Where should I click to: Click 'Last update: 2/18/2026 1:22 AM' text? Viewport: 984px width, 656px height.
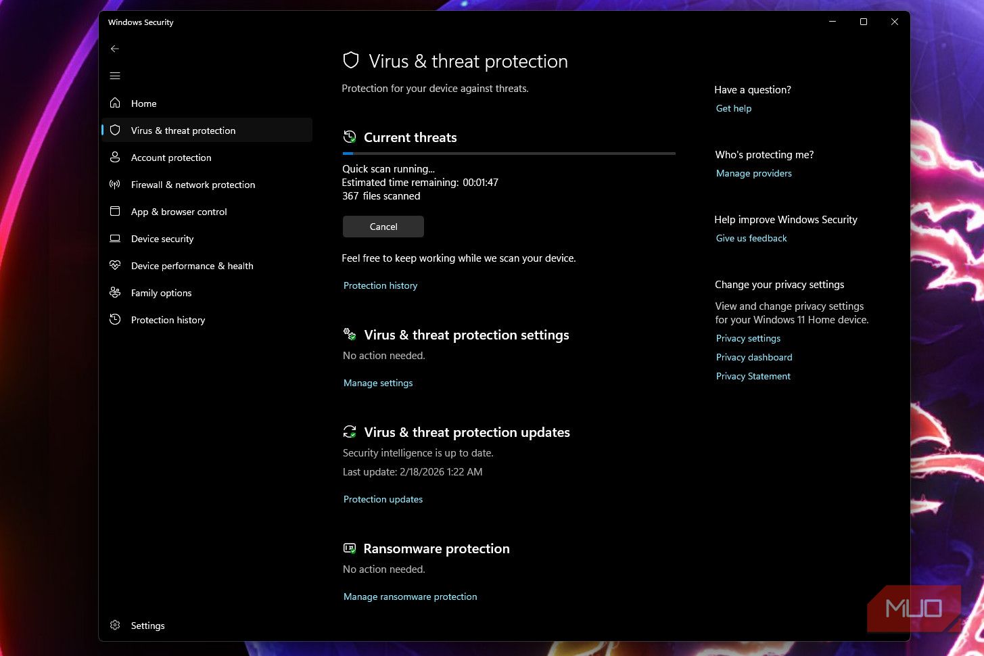(413, 472)
